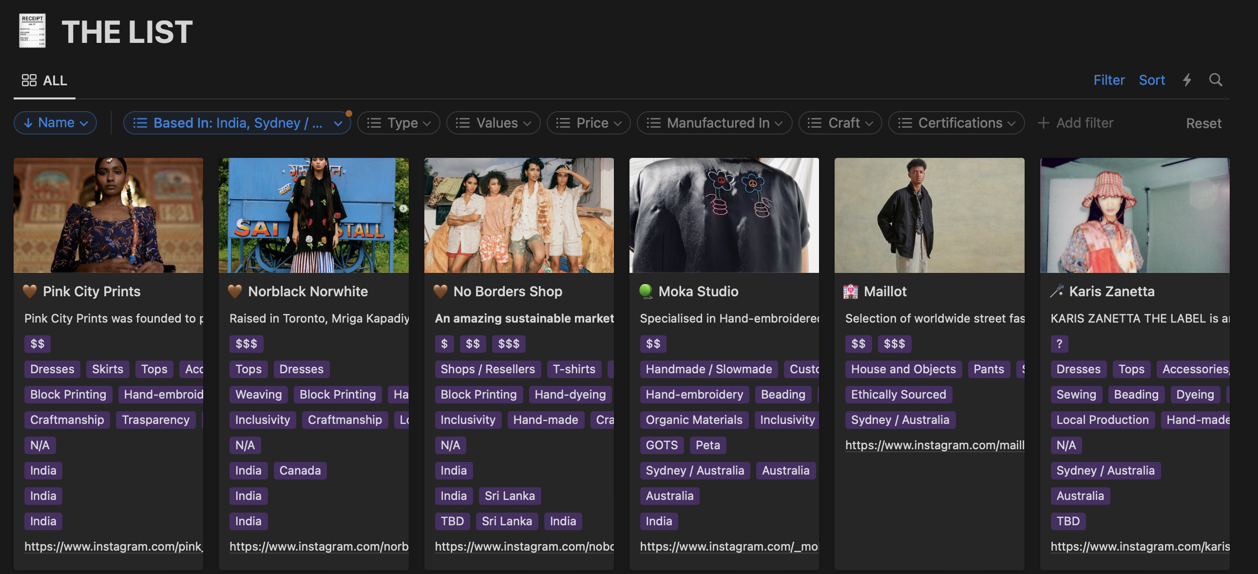Open automations via lightning bolt icon
1258x574 pixels.
pos(1187,79)
